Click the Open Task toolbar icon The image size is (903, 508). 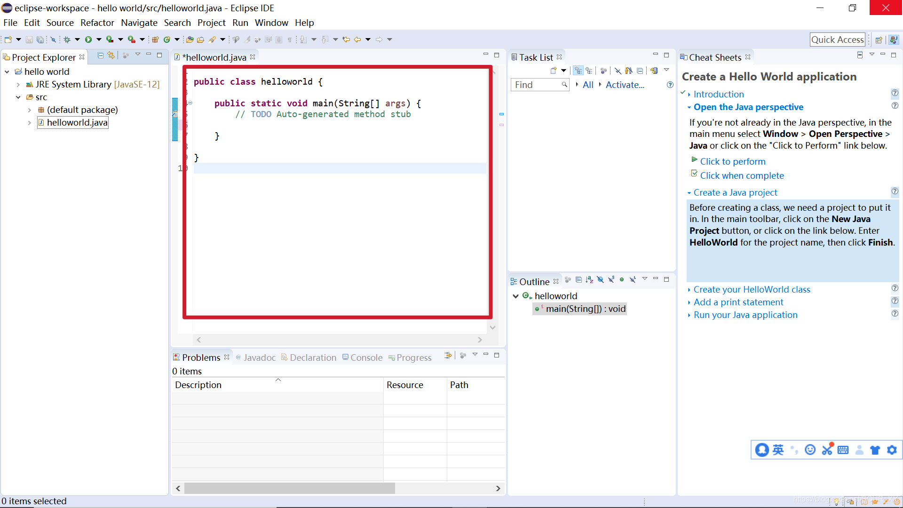201,40
